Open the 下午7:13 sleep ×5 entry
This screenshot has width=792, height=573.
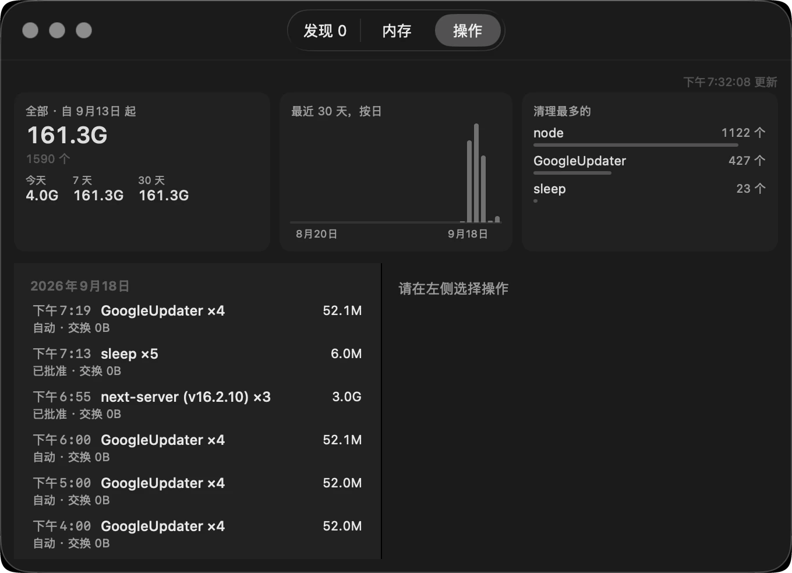(x=197, y=362)
